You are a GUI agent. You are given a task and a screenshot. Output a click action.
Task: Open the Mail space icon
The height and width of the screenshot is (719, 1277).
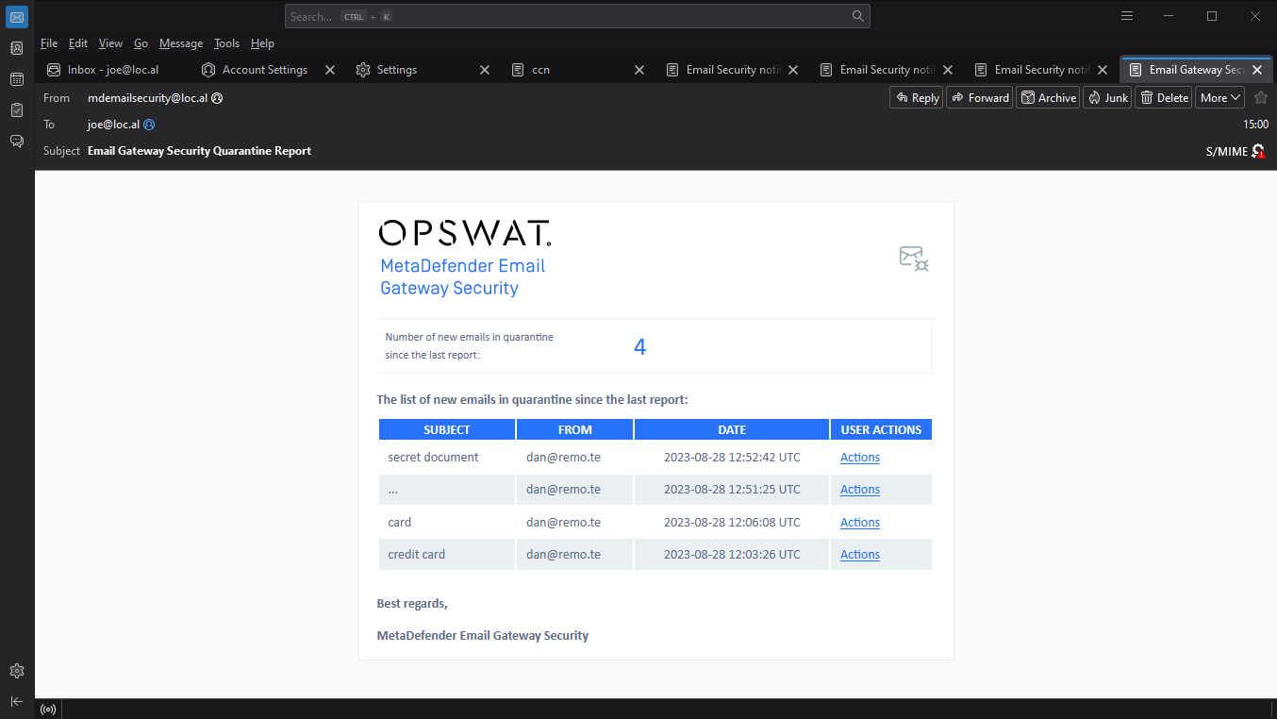(x=17, y=16)
